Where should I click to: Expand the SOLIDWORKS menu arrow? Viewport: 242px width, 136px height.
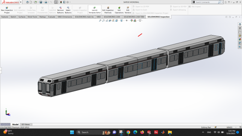(21, 2)
